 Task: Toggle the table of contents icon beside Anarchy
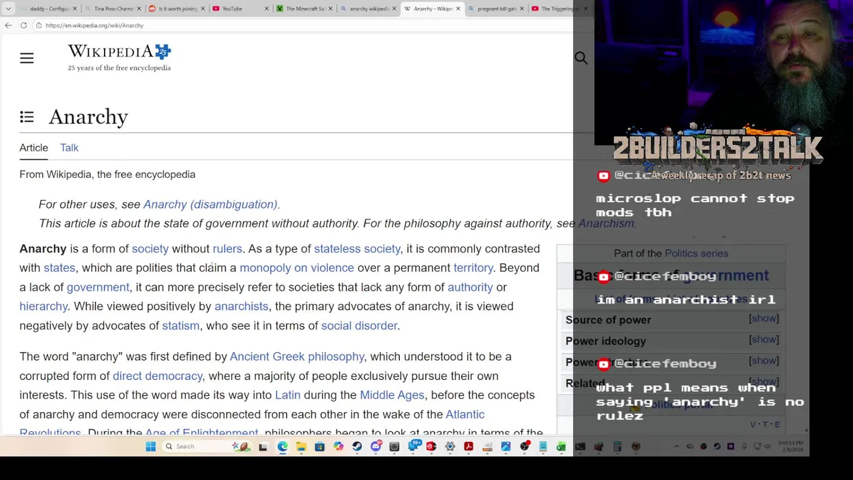click(x=27, y=117)
